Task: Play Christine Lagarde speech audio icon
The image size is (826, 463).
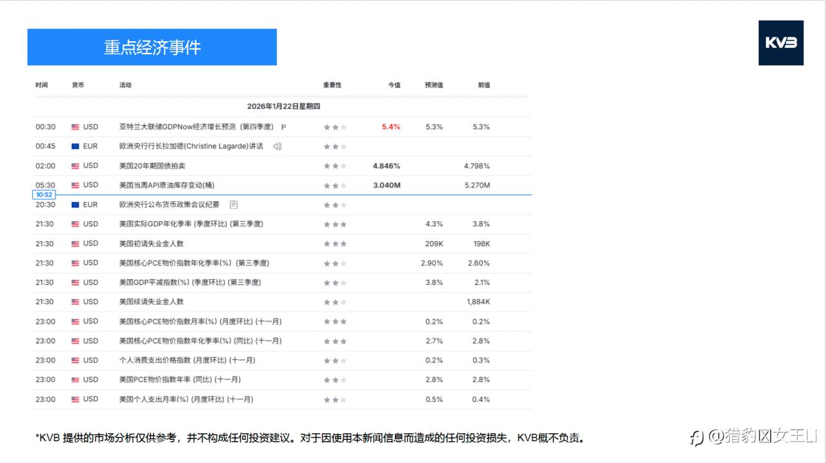Action: click(x=279, y=146)
